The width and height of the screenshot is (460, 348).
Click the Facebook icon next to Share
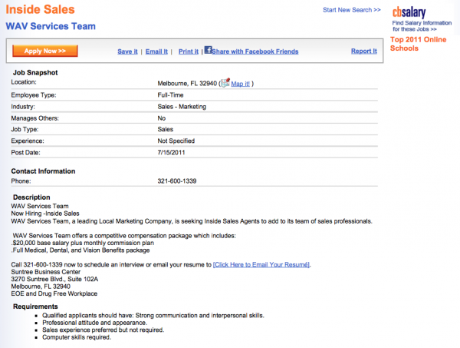208,50
